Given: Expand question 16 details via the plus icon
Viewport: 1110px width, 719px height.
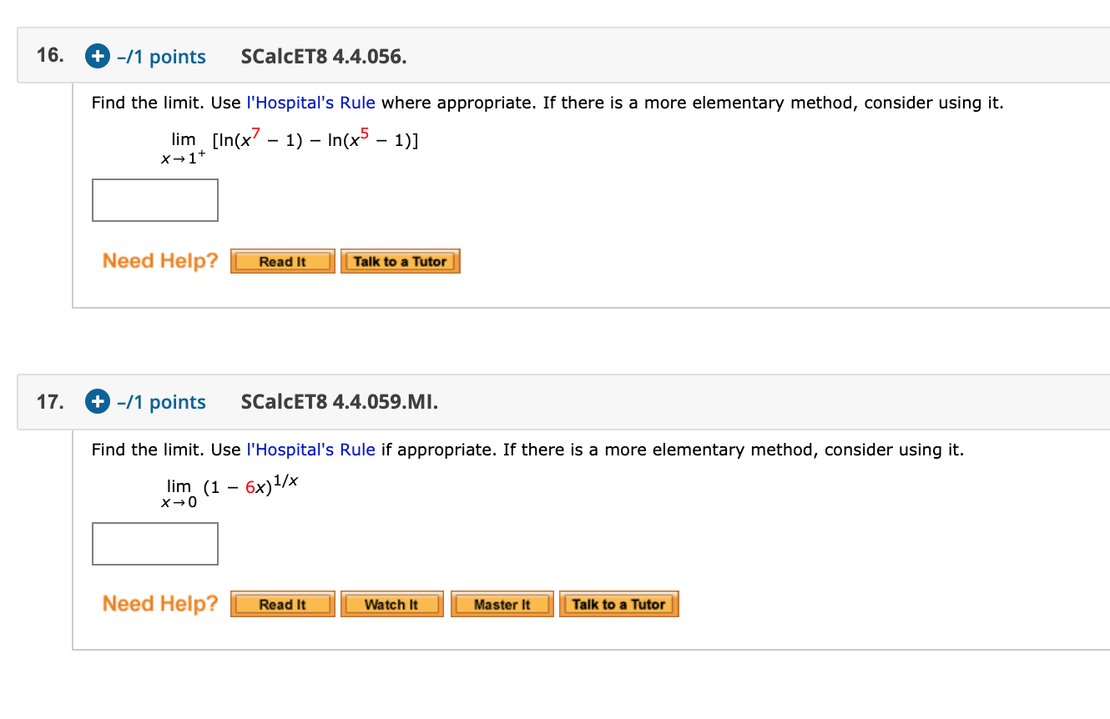Looking at the screenshot, I should point(97,56).
